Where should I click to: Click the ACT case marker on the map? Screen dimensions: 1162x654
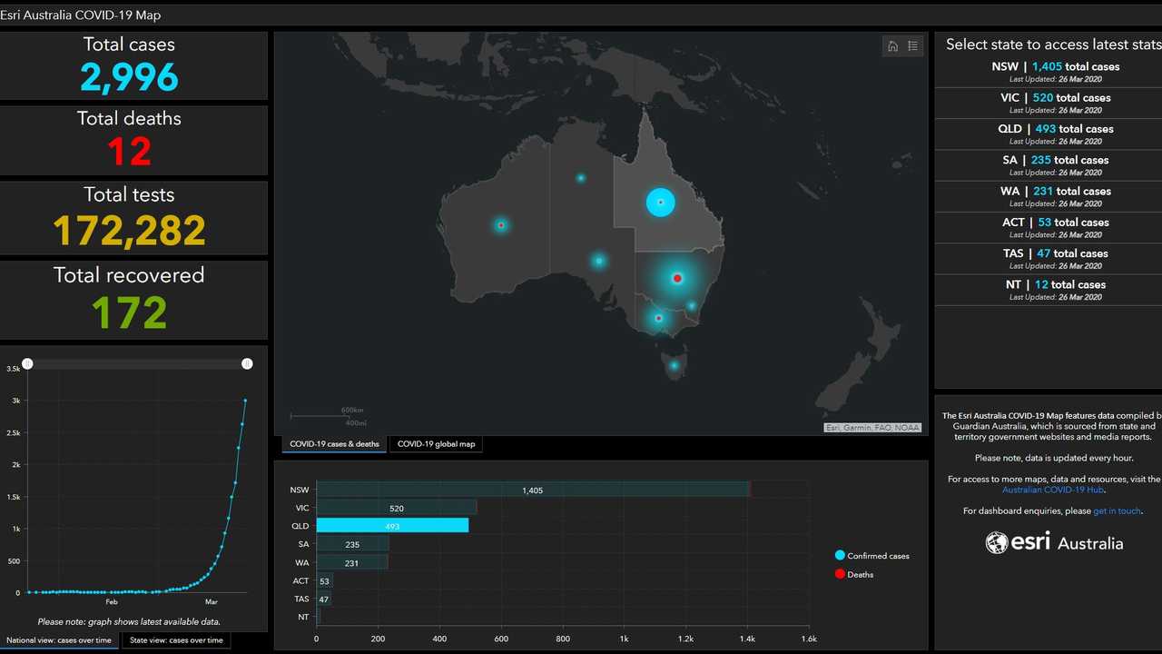691,306
